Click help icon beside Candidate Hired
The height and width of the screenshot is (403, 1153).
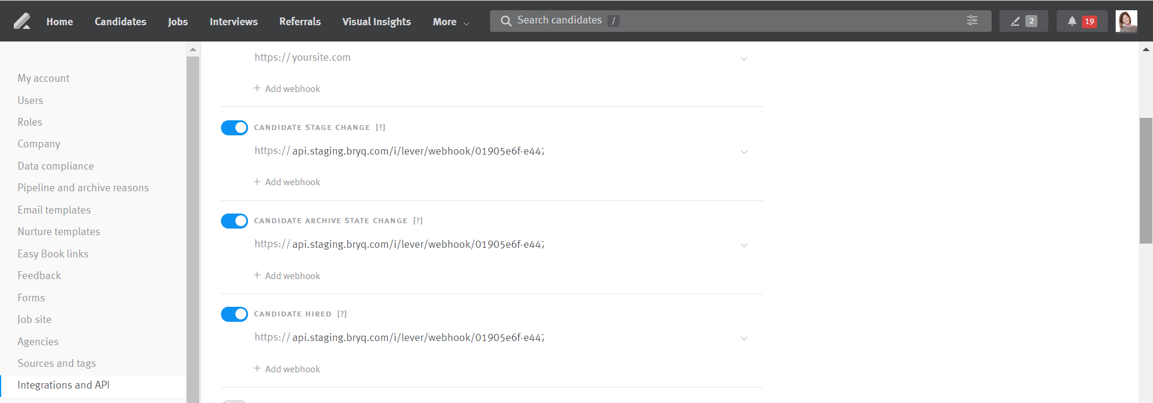click(342, 314)
